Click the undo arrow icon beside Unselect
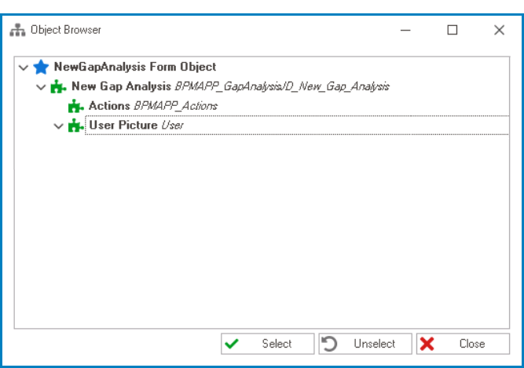Viewport: 524px width, 368px height. 331,344
